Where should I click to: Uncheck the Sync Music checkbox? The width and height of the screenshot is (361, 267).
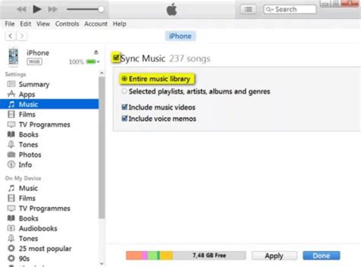point(116,58)
